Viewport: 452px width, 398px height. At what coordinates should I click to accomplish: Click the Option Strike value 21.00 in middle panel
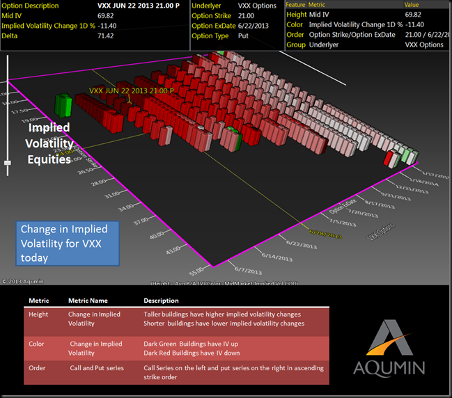tap(246, 15)
